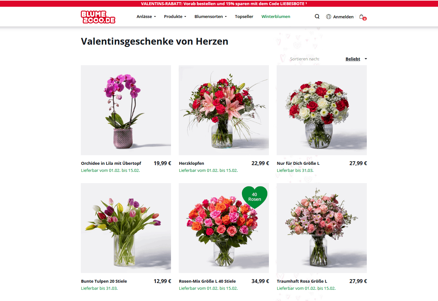Screen dimensions: 438x301
Task: Go to Topseller menu item
Action: 244,16
